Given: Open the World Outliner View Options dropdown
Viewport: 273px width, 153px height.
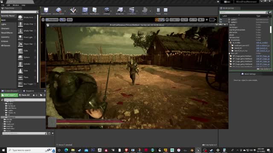Looking at the screenshot, I should coord(264,69).
